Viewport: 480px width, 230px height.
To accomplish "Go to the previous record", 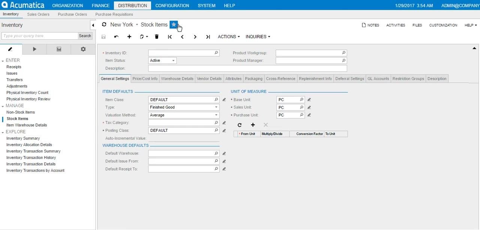I will (182, 37).
